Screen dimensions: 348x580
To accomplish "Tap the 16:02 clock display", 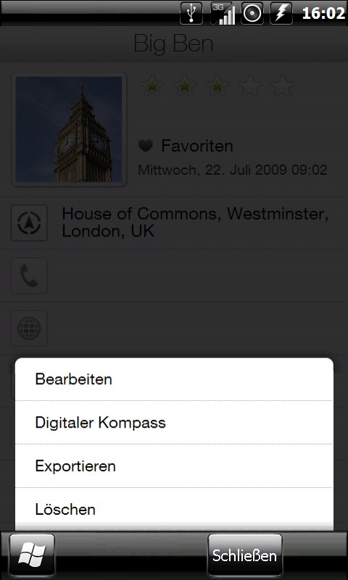I will click(x=323, y=13).
